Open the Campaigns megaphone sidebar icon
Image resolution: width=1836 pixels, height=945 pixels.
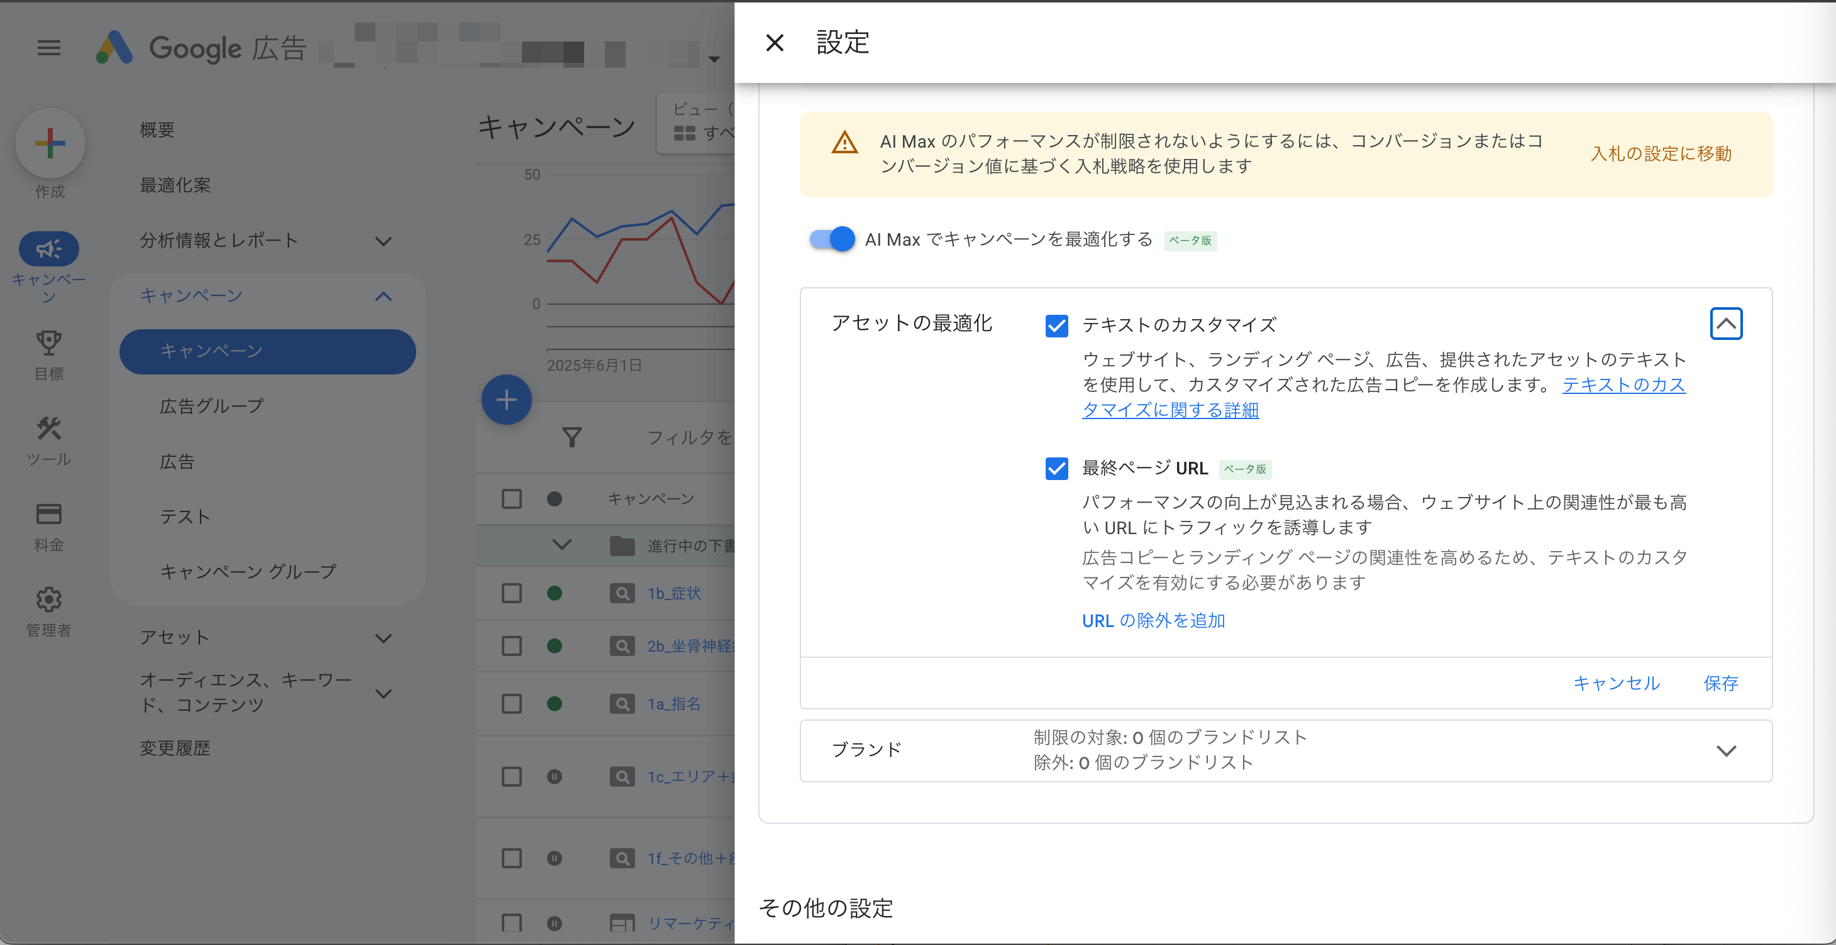click(x=48, y=249)
